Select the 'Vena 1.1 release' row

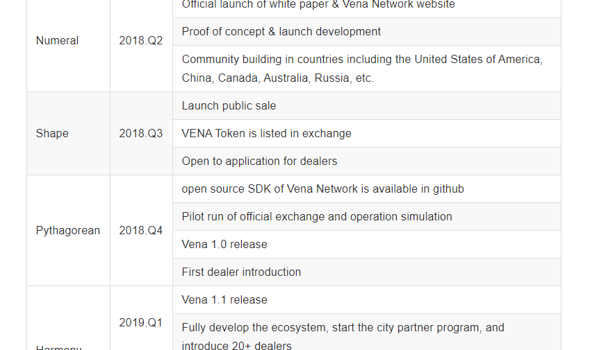tap(224, 300)
